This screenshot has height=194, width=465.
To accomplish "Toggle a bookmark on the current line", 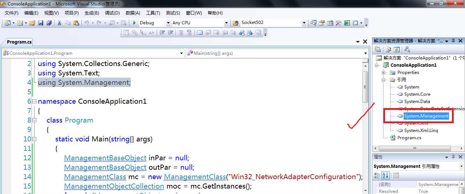I will point(200,33).
